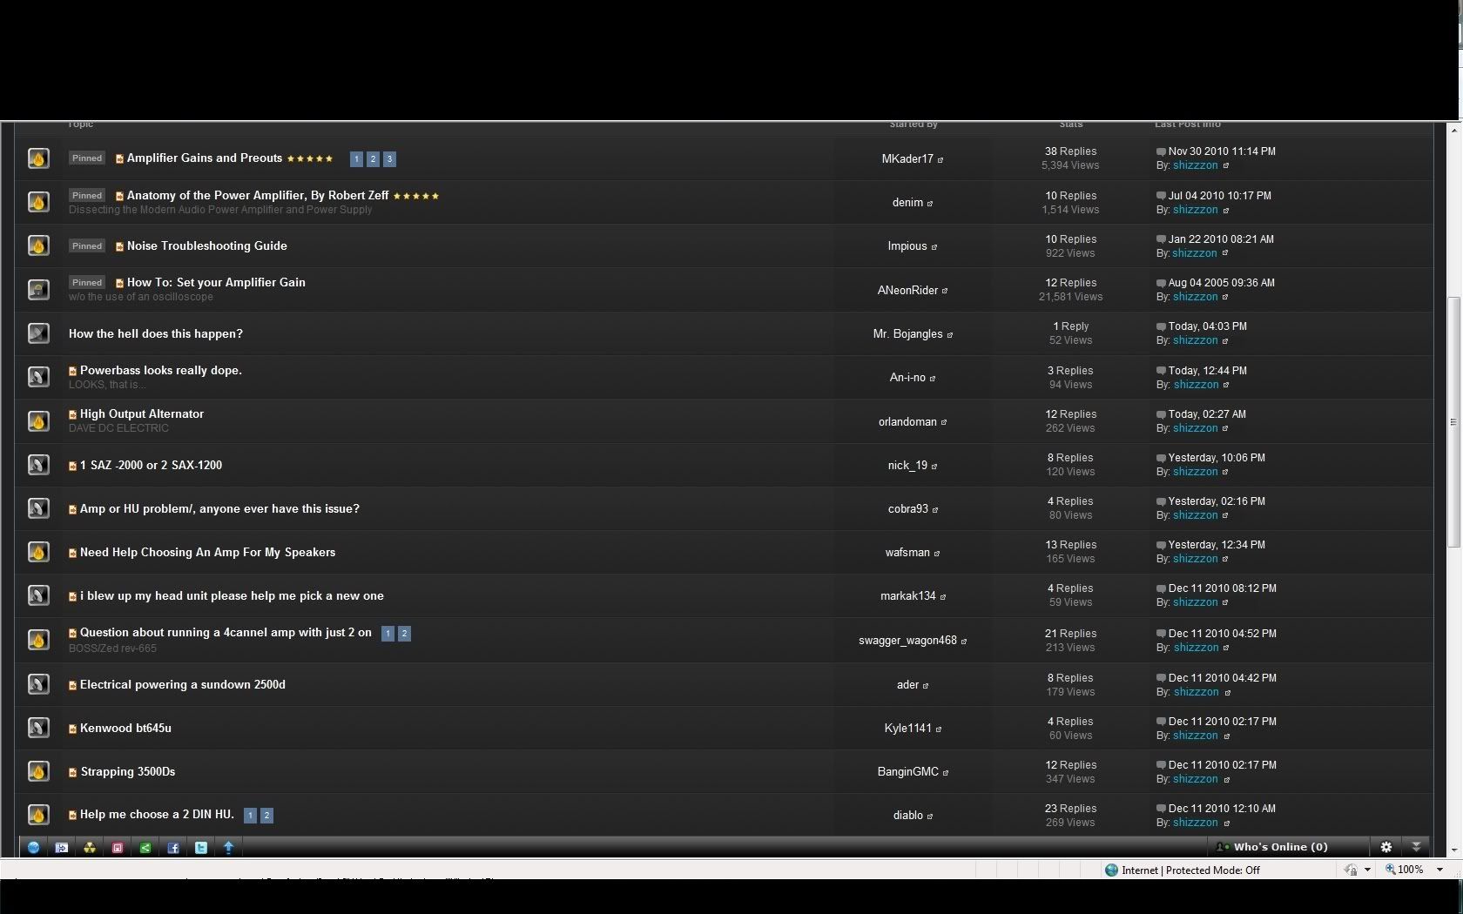Image resolution: width=1463 pixels, height=914 pixels.
Task: Click flame icon beside Strapping 3500Ds
Action: (38, 771)
